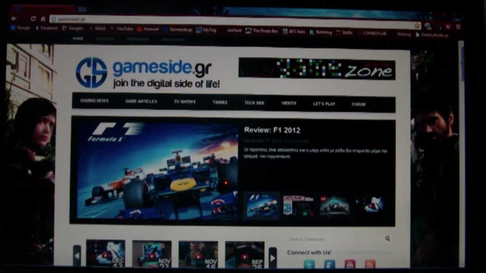This screenshot has height=273, width=486.
Task: Click the large Formula 1 featured image
Action: 157,170
